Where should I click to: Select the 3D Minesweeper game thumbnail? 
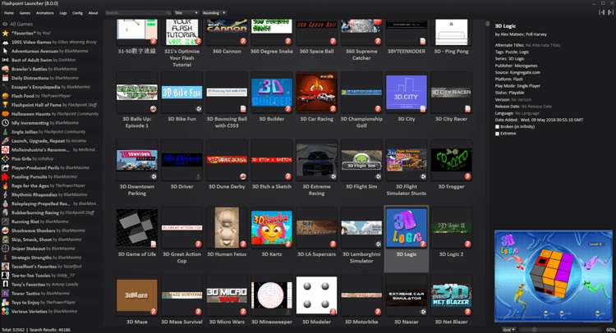tap(272, 296)
